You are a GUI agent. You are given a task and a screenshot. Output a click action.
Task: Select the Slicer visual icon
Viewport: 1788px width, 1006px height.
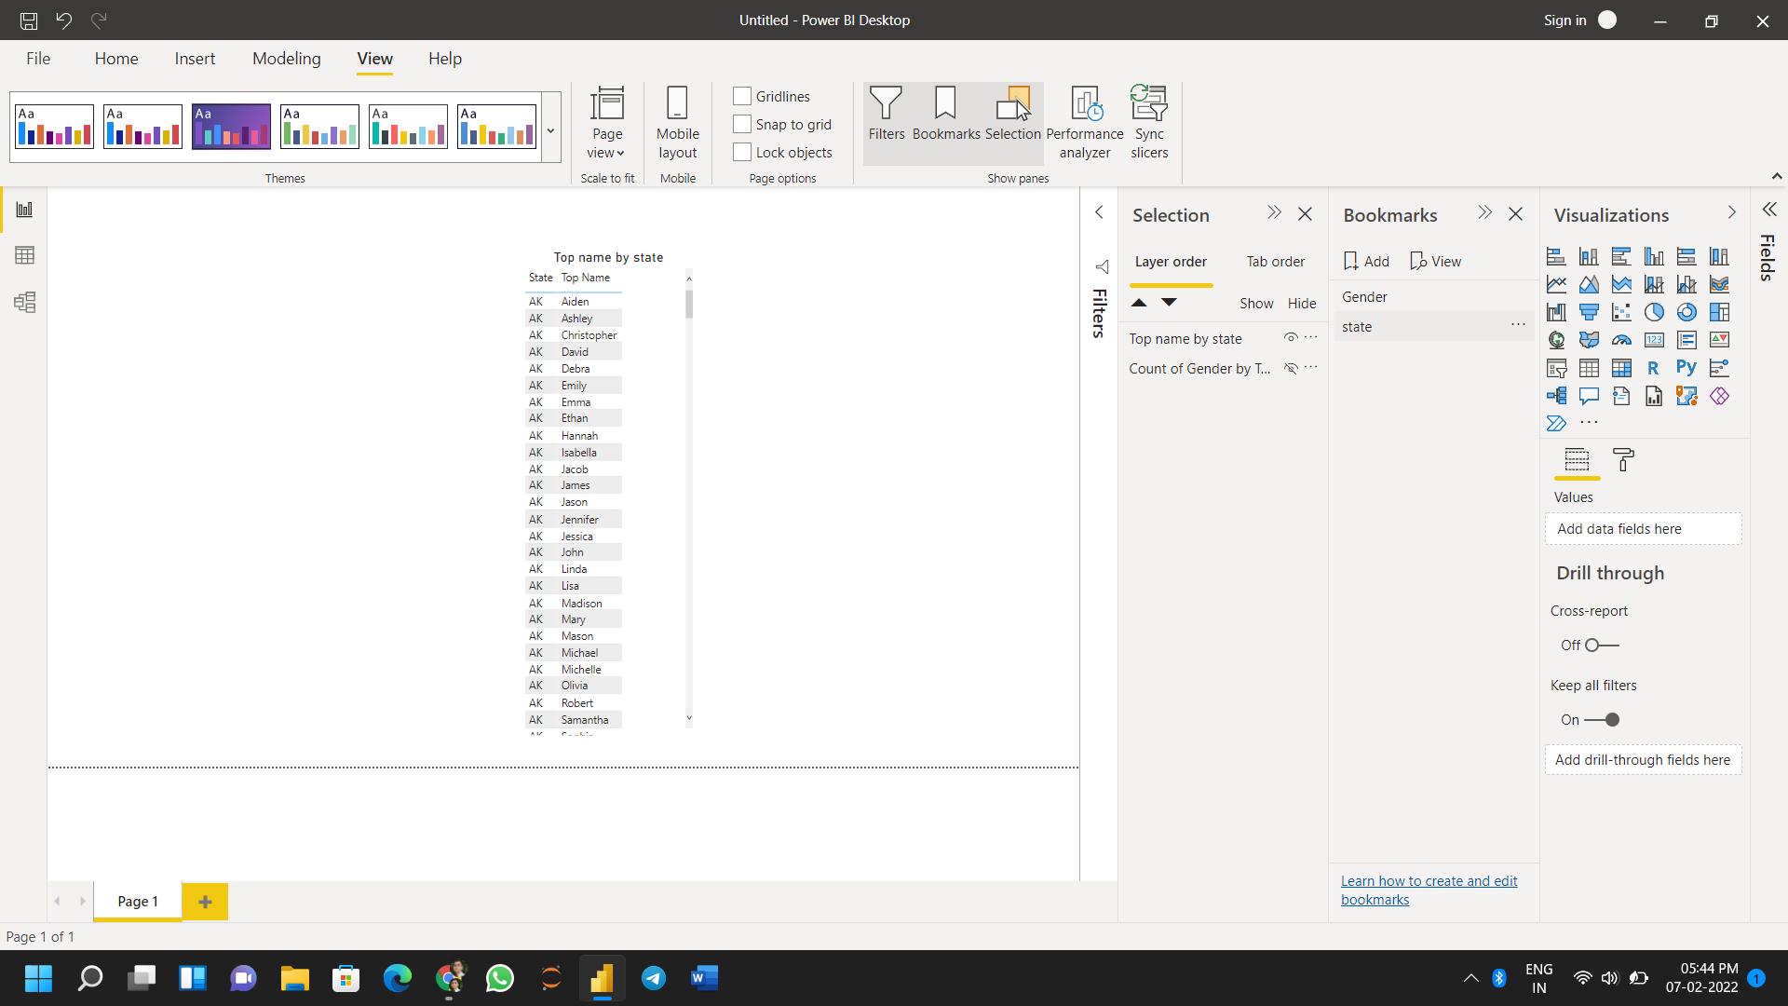coord(1557,367)
